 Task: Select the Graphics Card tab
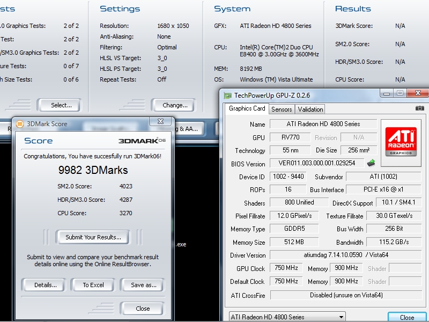click(247, 108)
